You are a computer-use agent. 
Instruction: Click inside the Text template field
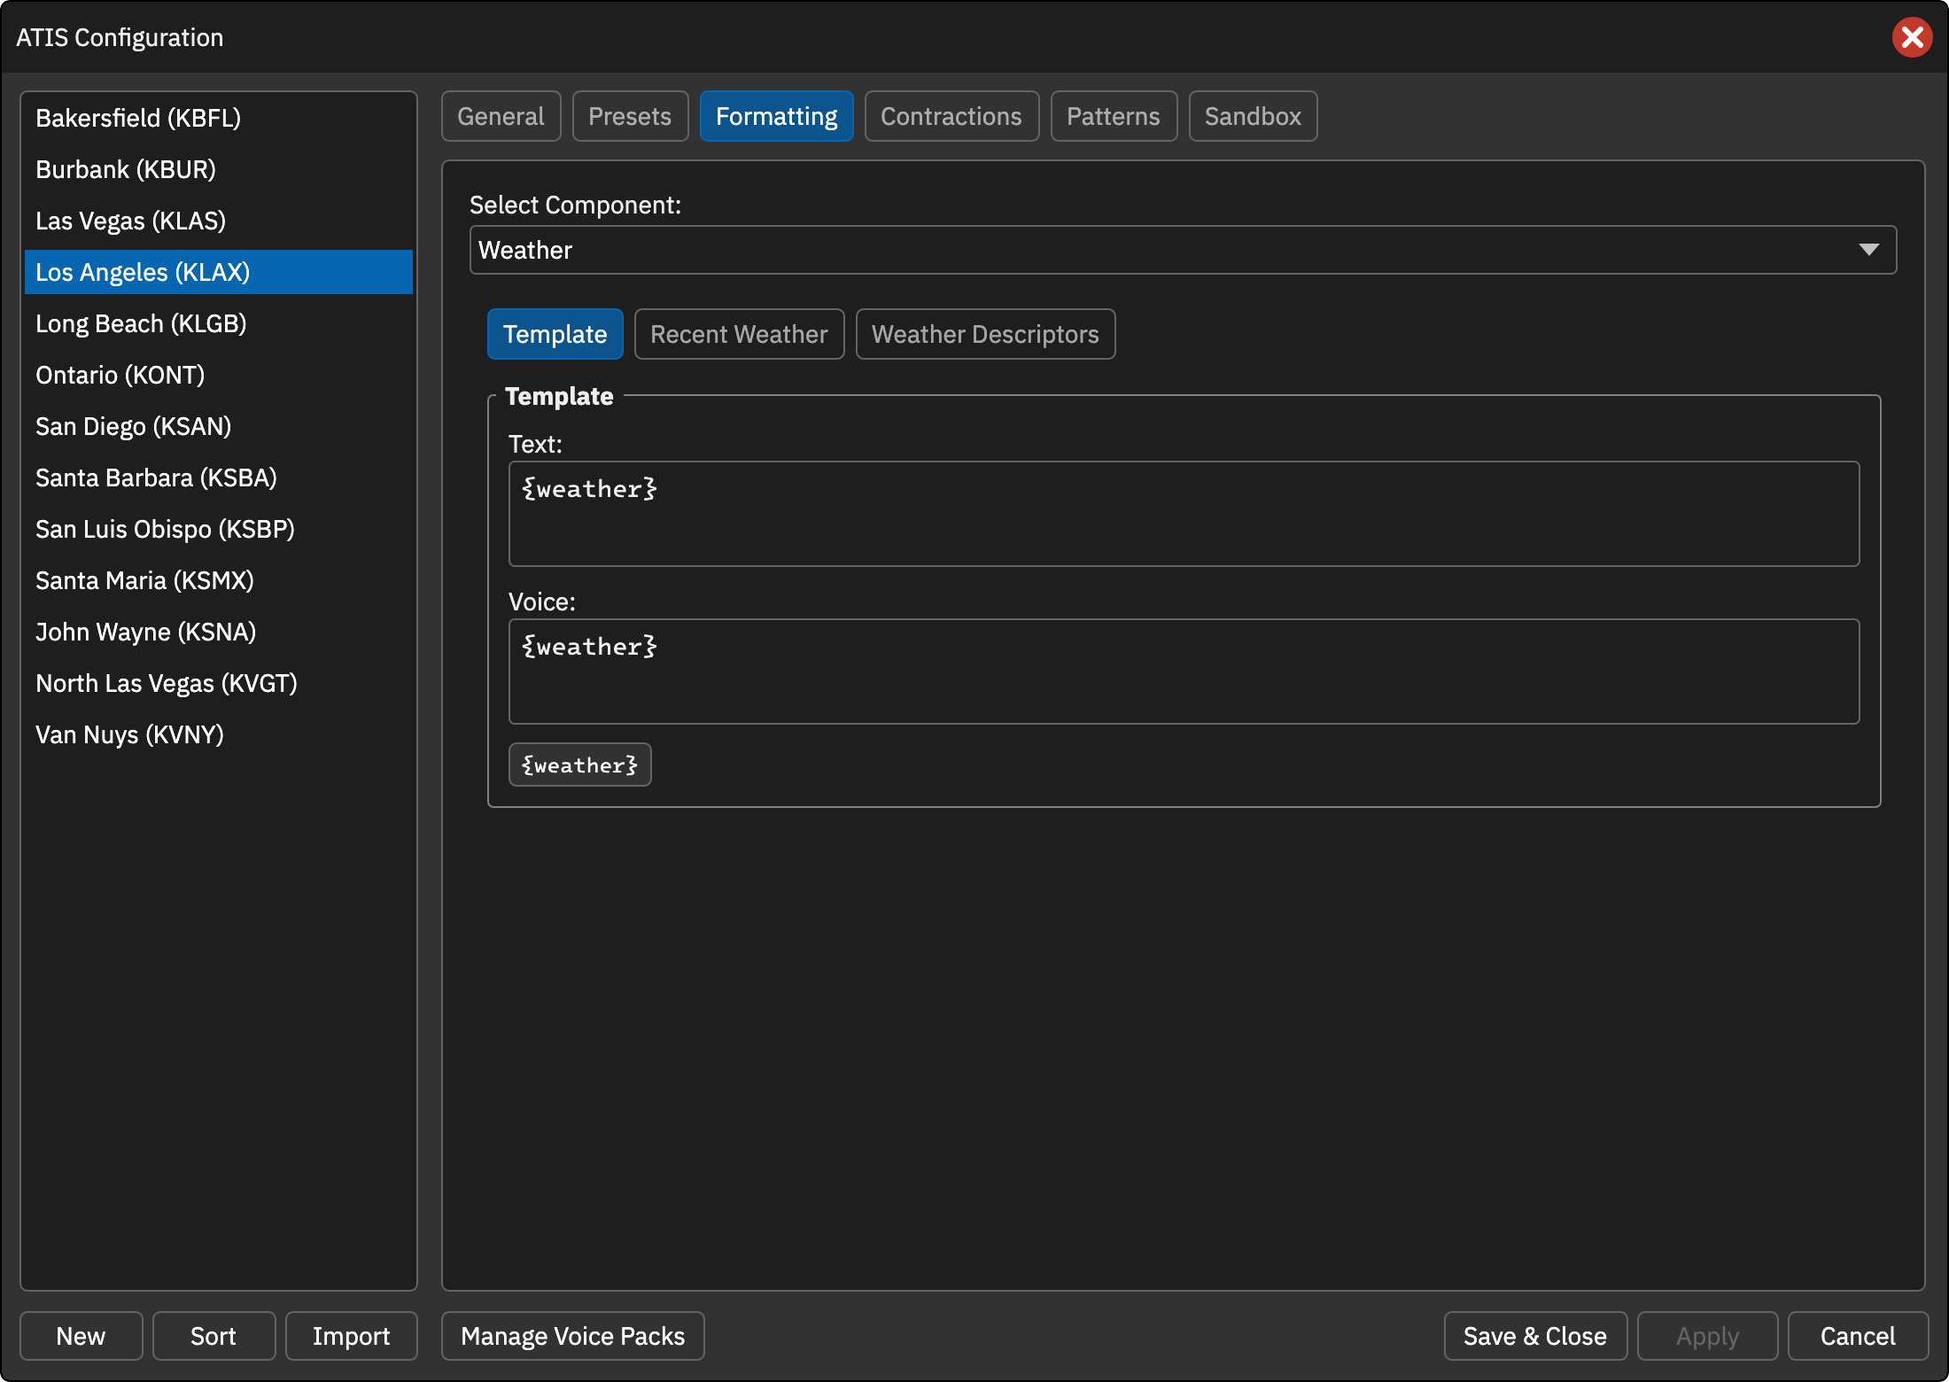tap(1184, 514)
